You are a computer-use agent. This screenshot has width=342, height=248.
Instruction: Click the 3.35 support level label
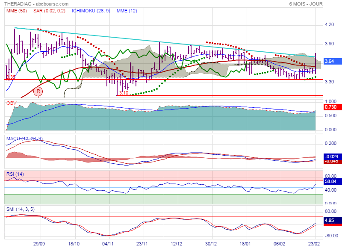tap(11, 77)
